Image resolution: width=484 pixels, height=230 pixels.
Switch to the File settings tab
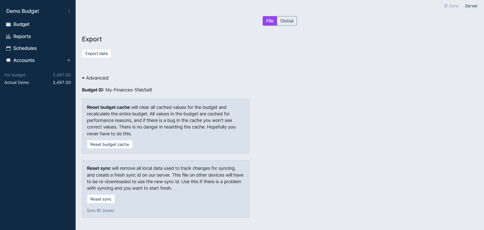click(269, 21)
